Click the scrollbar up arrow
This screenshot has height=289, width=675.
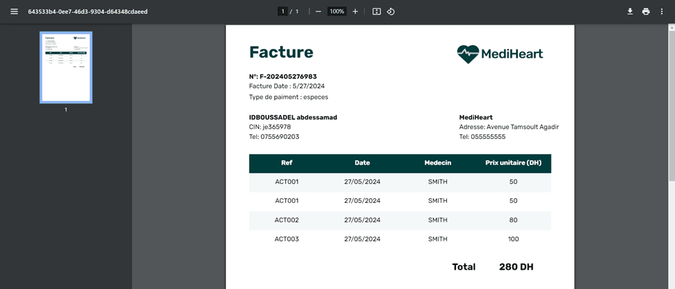pos(672,28)
